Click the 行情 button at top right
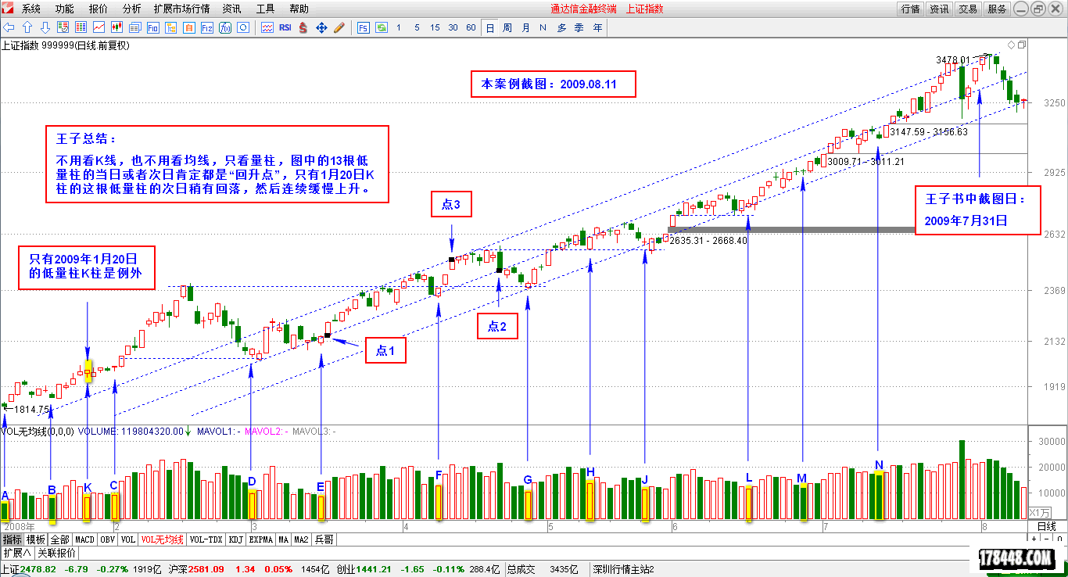The height and width of the screenshot is (577, 1068). pyautogui.click(x=910, y=9)
